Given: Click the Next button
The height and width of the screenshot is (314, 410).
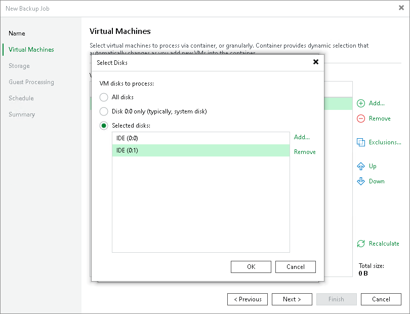Looking at the screenshot, I should [x=292, y=299].
